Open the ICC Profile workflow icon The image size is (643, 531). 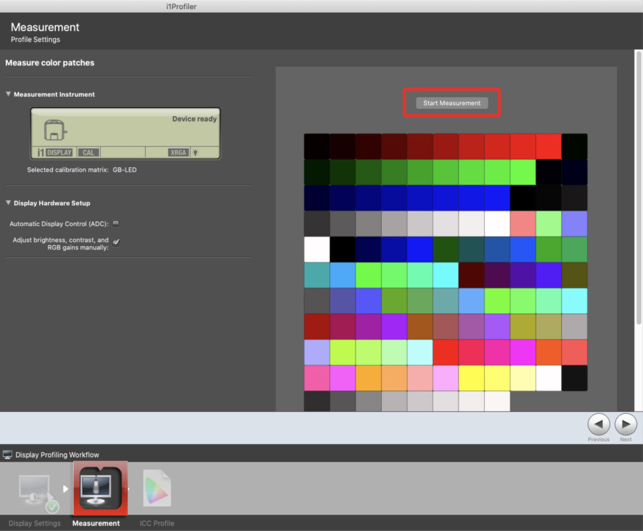[x=157, y=489]
